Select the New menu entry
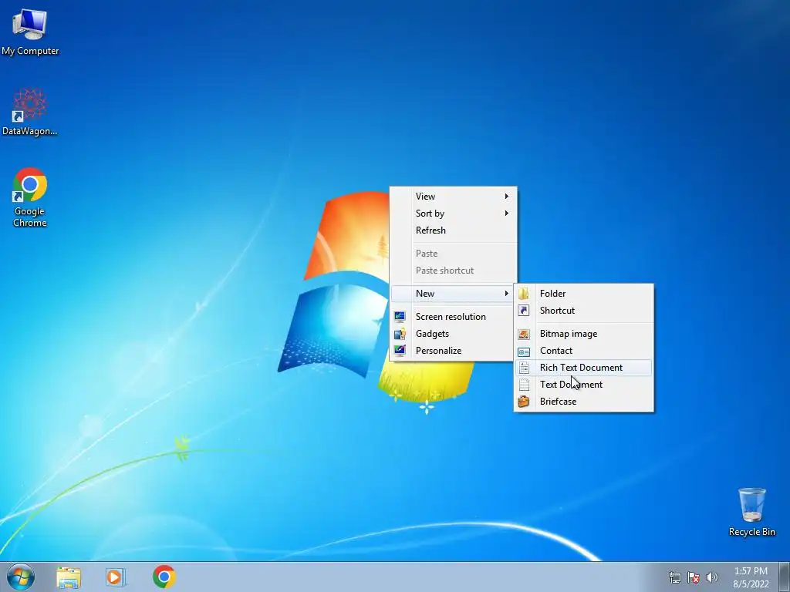The width and height of the screenshot is (790, 592). tap(454, 294)
